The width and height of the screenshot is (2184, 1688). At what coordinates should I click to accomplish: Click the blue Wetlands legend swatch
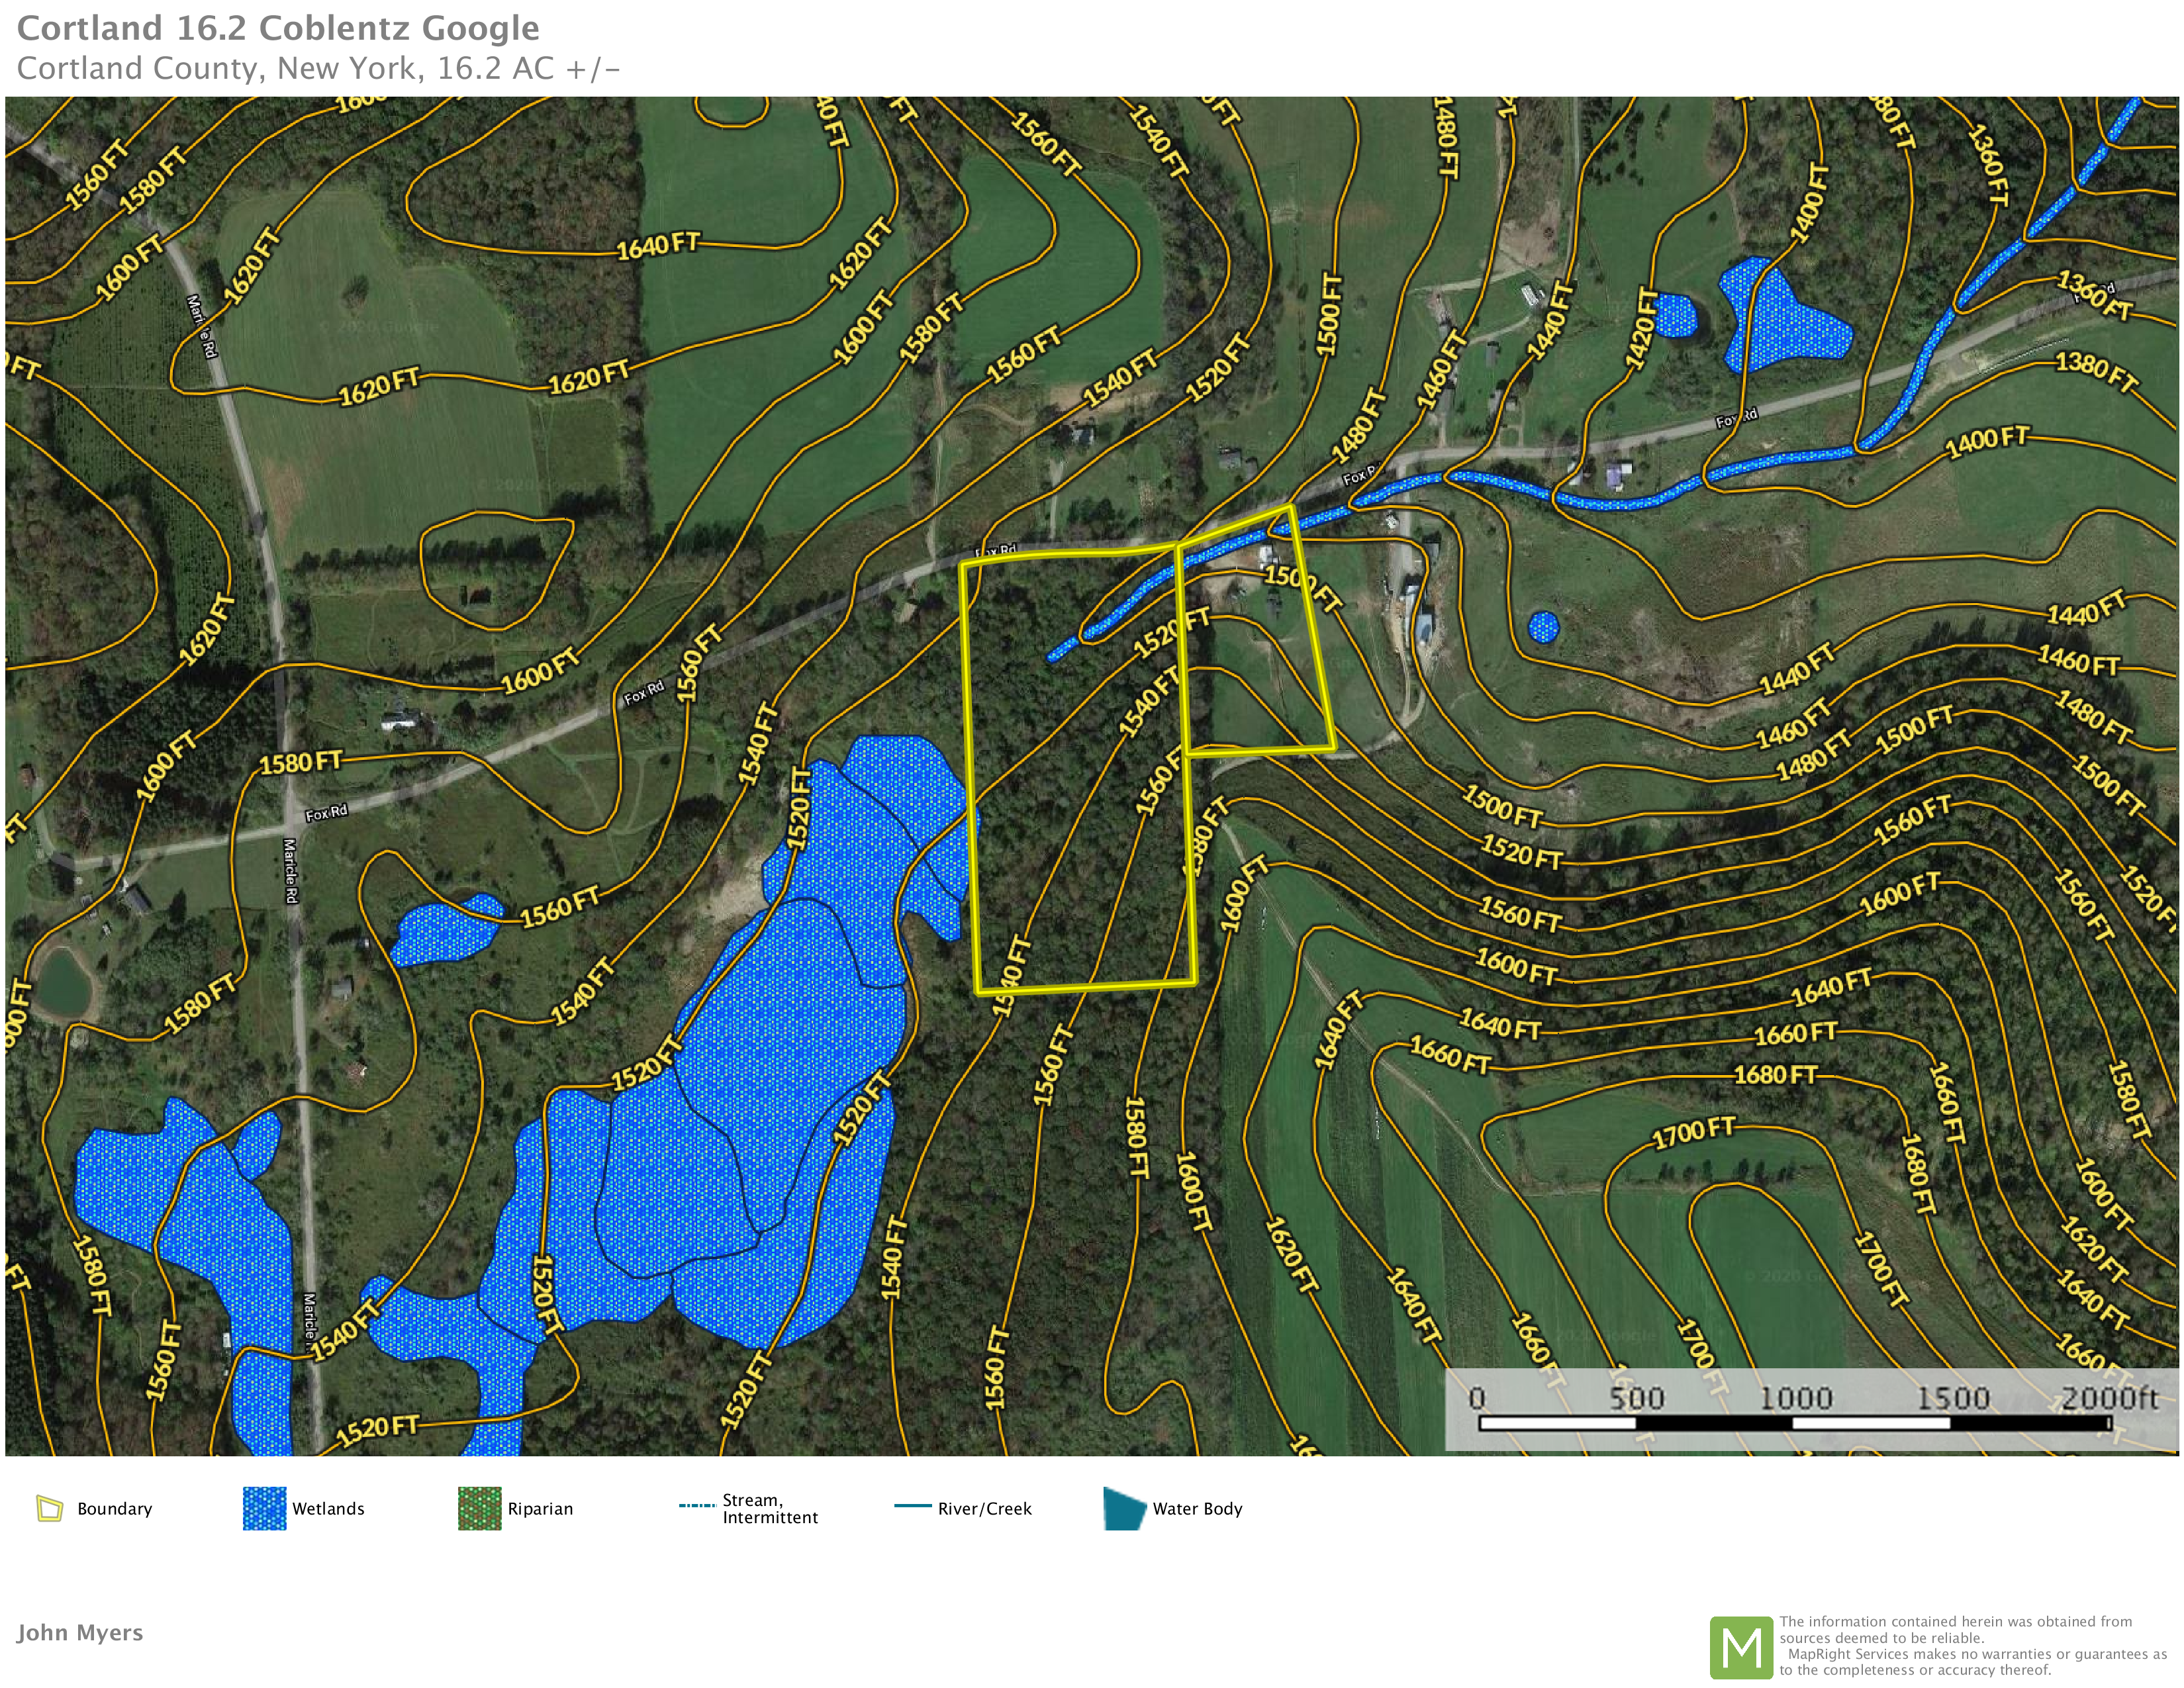pyautogui.click(x=264, y=1508)
